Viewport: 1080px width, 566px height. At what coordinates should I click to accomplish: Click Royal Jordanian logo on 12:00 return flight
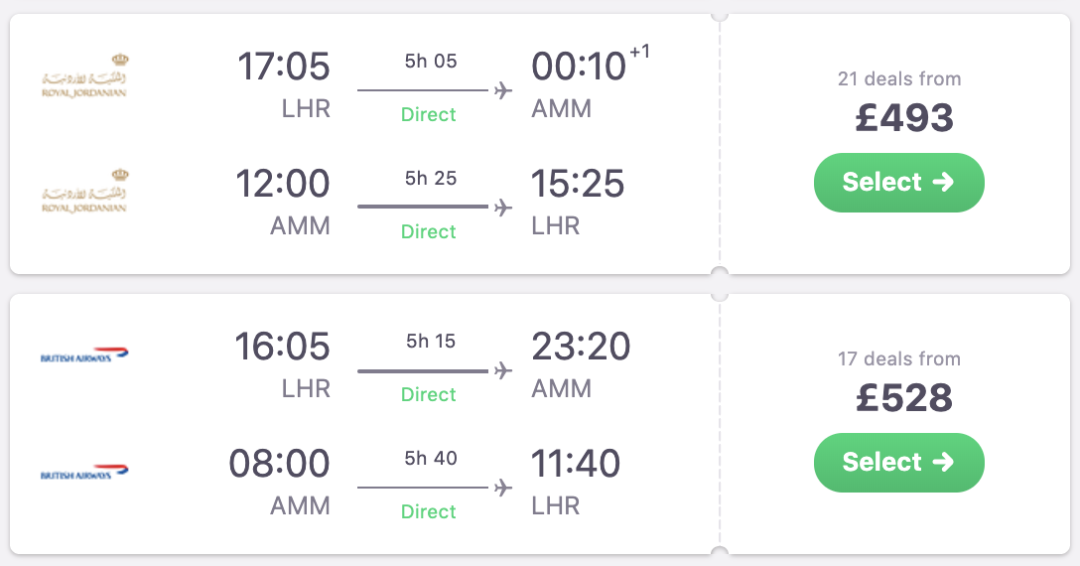(84, 193)
